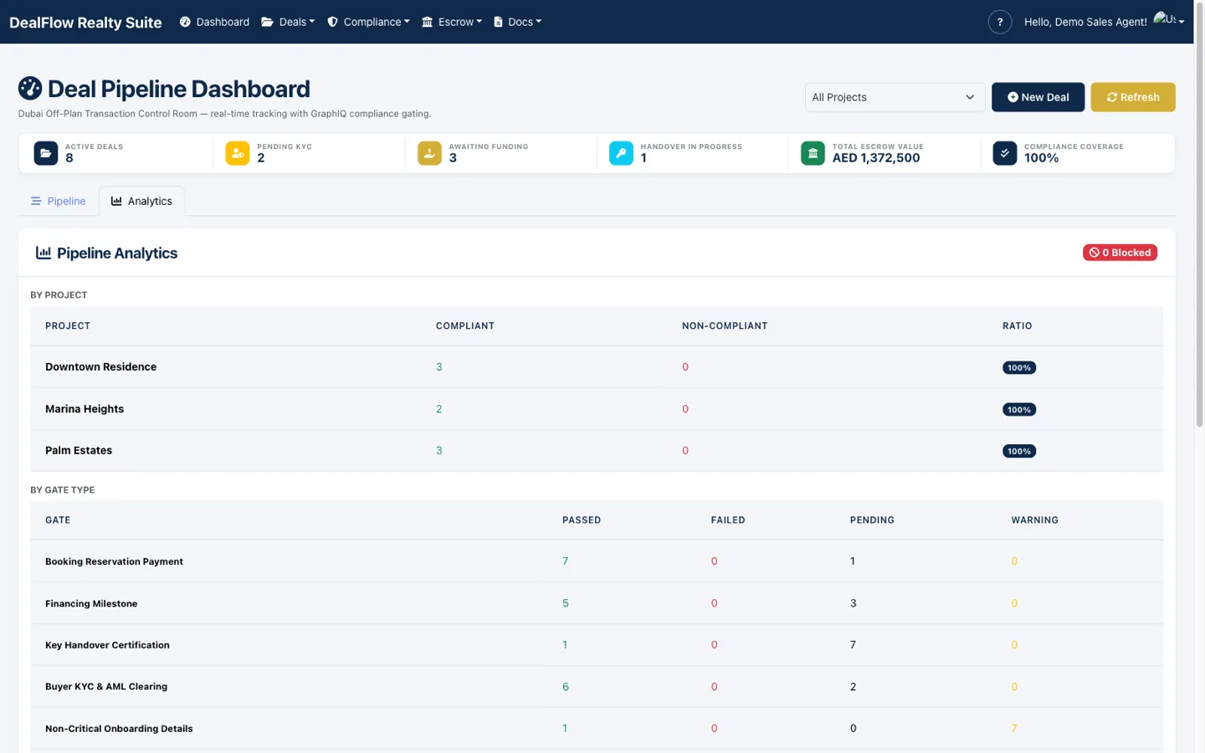Select the Analytics tab
Screen dimensions: 1205x753
coord(141,201)
